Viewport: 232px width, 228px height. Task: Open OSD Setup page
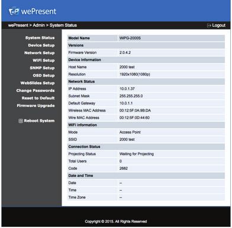[44, 75]
